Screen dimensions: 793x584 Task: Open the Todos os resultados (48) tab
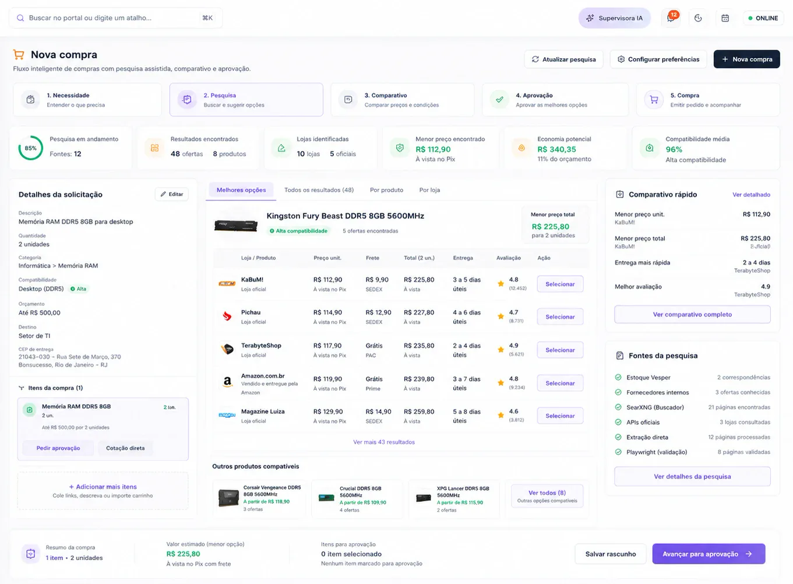coord(319,190)
